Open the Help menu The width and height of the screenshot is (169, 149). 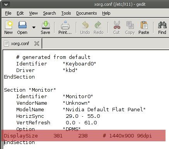pyautogui.click(x=106, y=13)
